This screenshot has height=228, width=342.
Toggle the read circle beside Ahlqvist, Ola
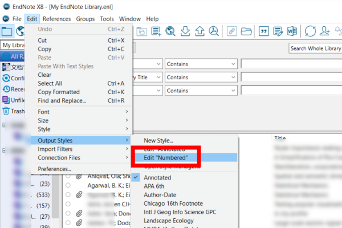coord(68,176)
